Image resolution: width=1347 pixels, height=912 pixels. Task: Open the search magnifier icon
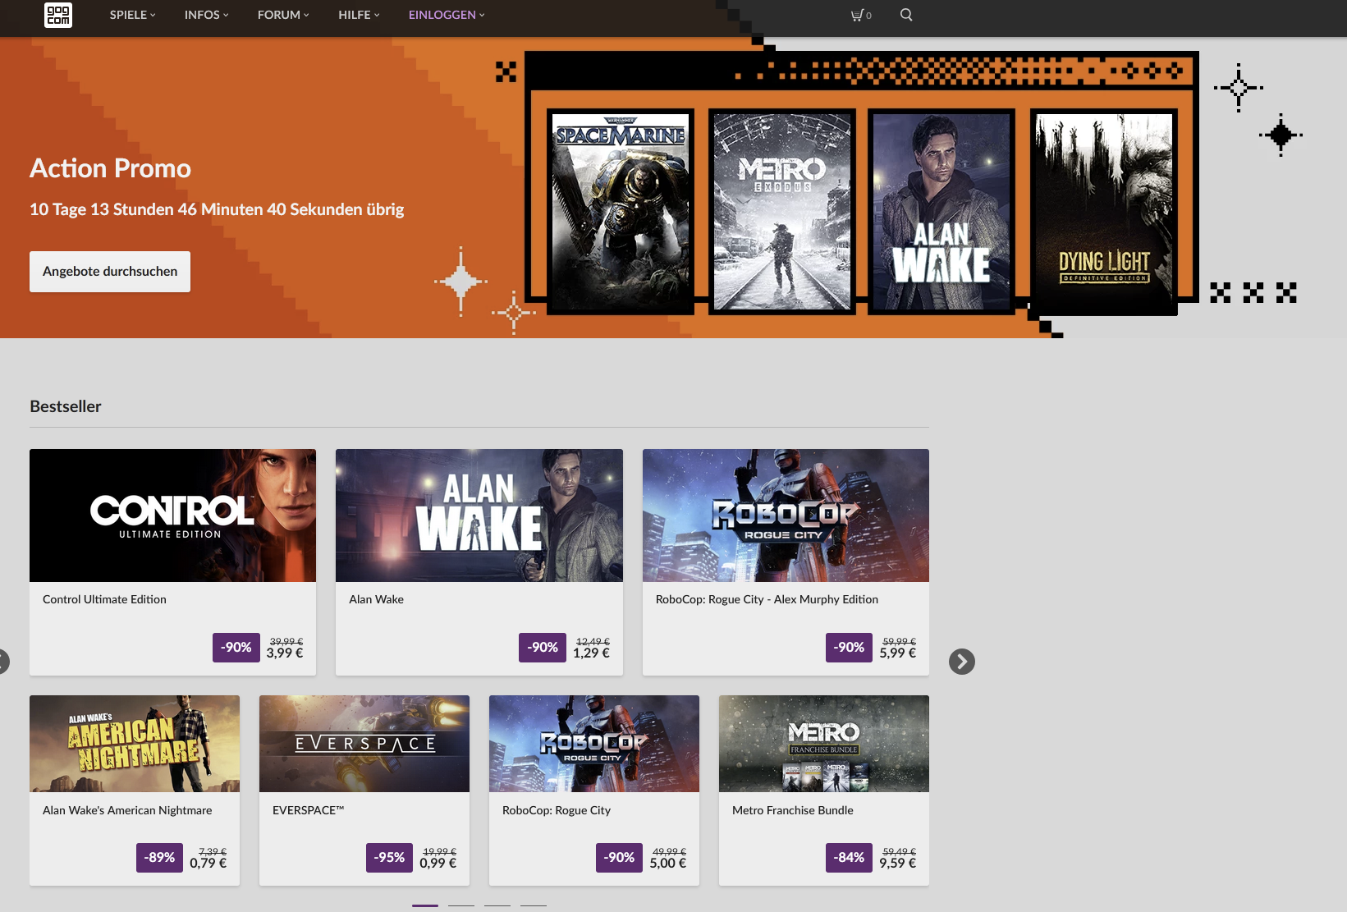coord(906,15)
